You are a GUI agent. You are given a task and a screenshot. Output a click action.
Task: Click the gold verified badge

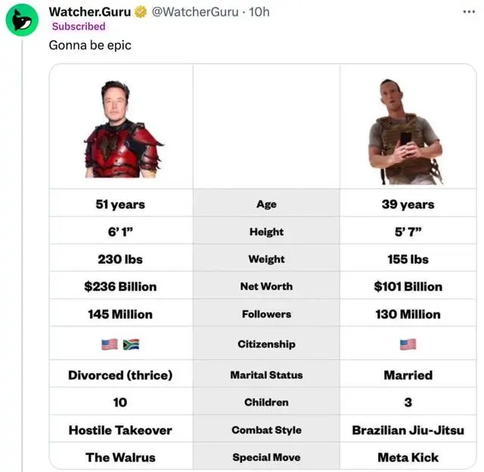(141, 12)
